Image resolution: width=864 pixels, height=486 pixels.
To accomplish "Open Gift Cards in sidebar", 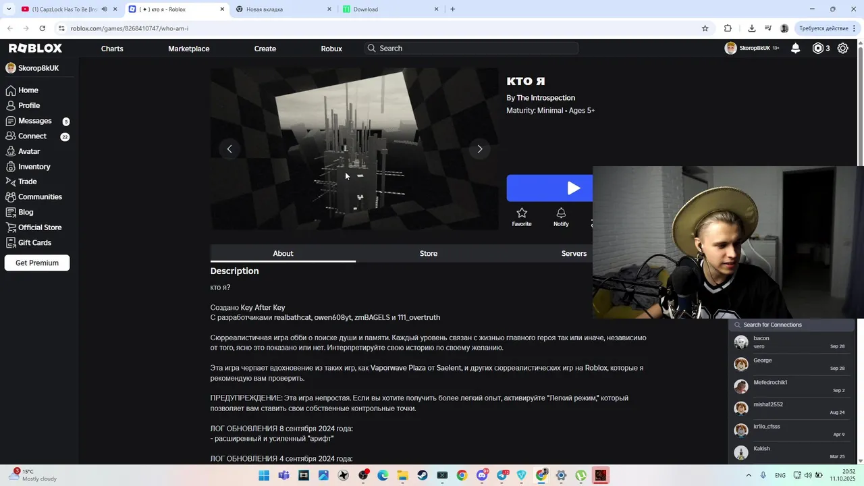I will 34,242.
